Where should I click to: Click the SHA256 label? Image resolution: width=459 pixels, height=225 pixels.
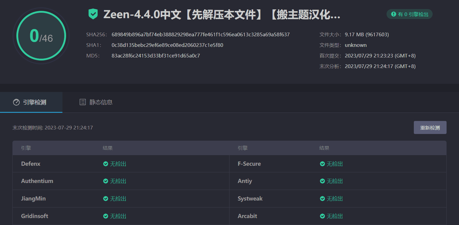tap(97, 34)
